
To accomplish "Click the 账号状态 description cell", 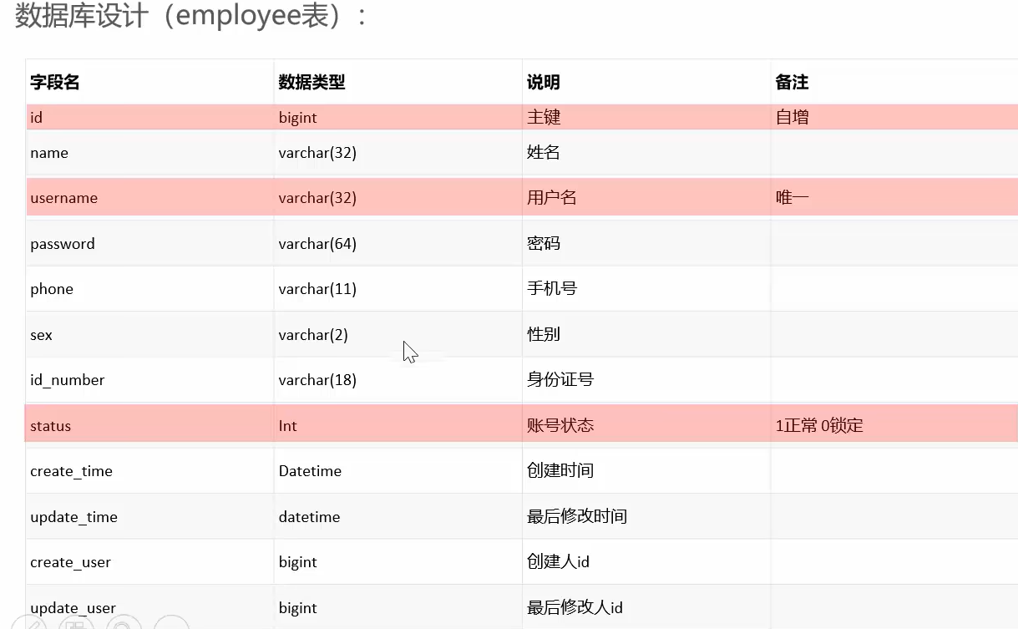I will tap(560, 426).
